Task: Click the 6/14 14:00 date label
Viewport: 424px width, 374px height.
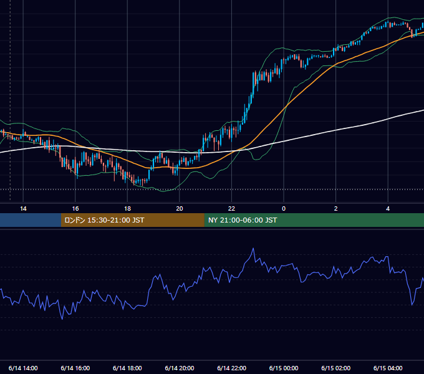Action: pos(23,368)
